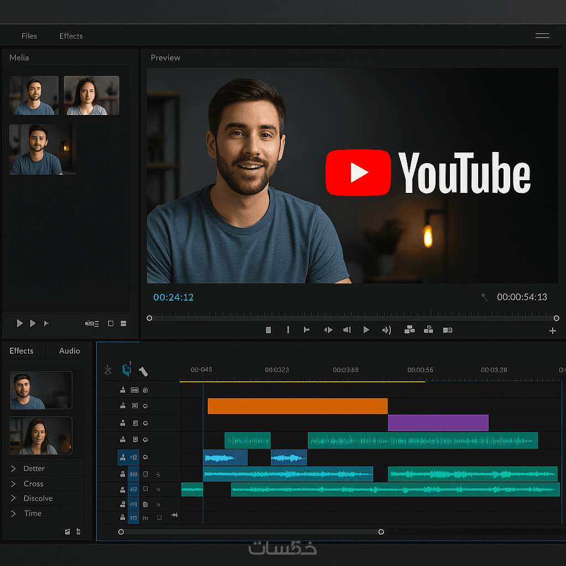Click the step-back frame button below the preview

click(x=347, y=330)
